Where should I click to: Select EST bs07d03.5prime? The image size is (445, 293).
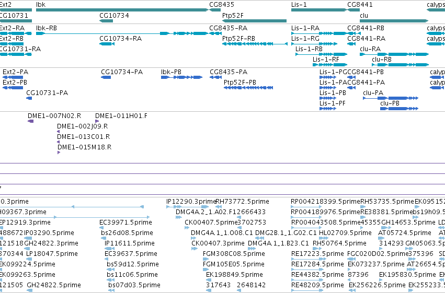click(134, 285)
